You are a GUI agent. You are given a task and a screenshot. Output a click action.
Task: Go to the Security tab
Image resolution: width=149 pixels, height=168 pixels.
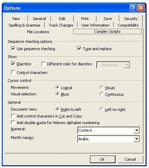click(131, 19)
